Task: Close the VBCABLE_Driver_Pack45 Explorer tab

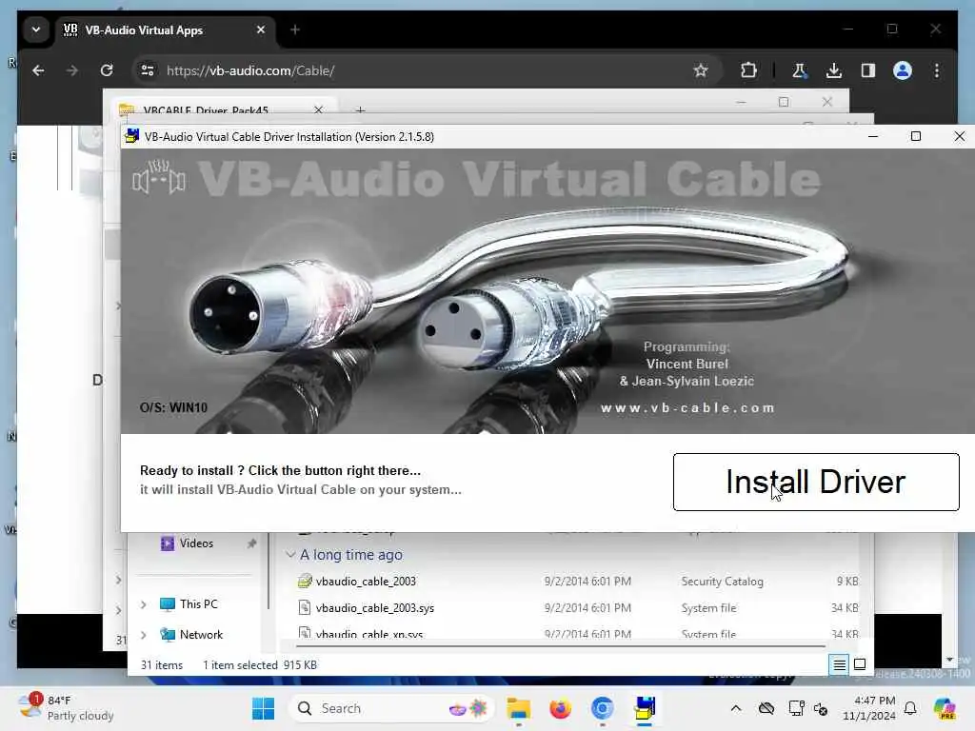Action: (x=318, y=110)
